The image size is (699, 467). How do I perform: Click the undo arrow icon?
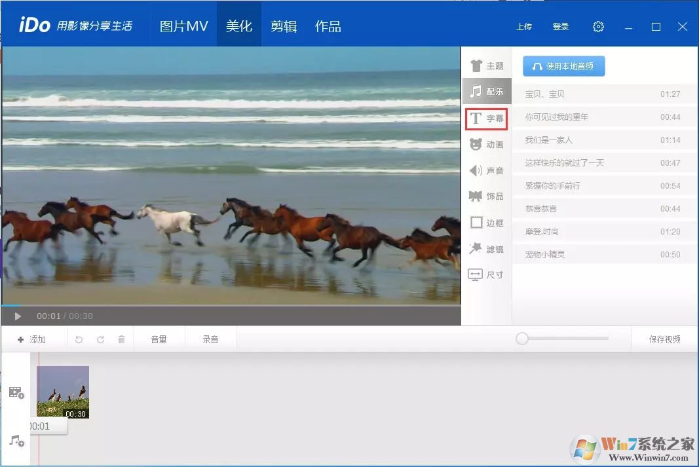(x=78, y=339)
